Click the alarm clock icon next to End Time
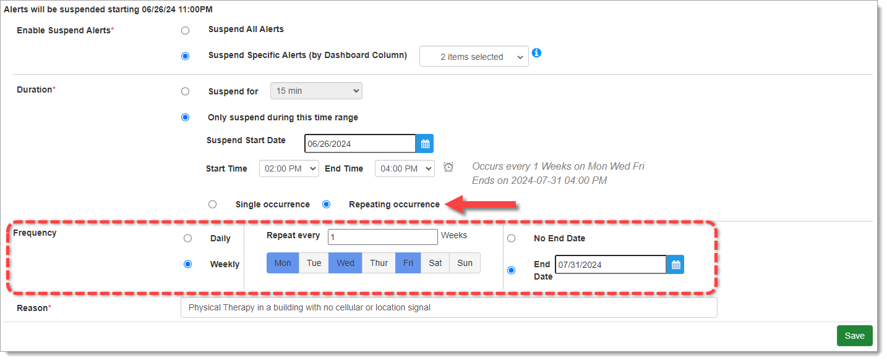The width and height of the screenshot is (887, 361). click(x=448, y=167)
